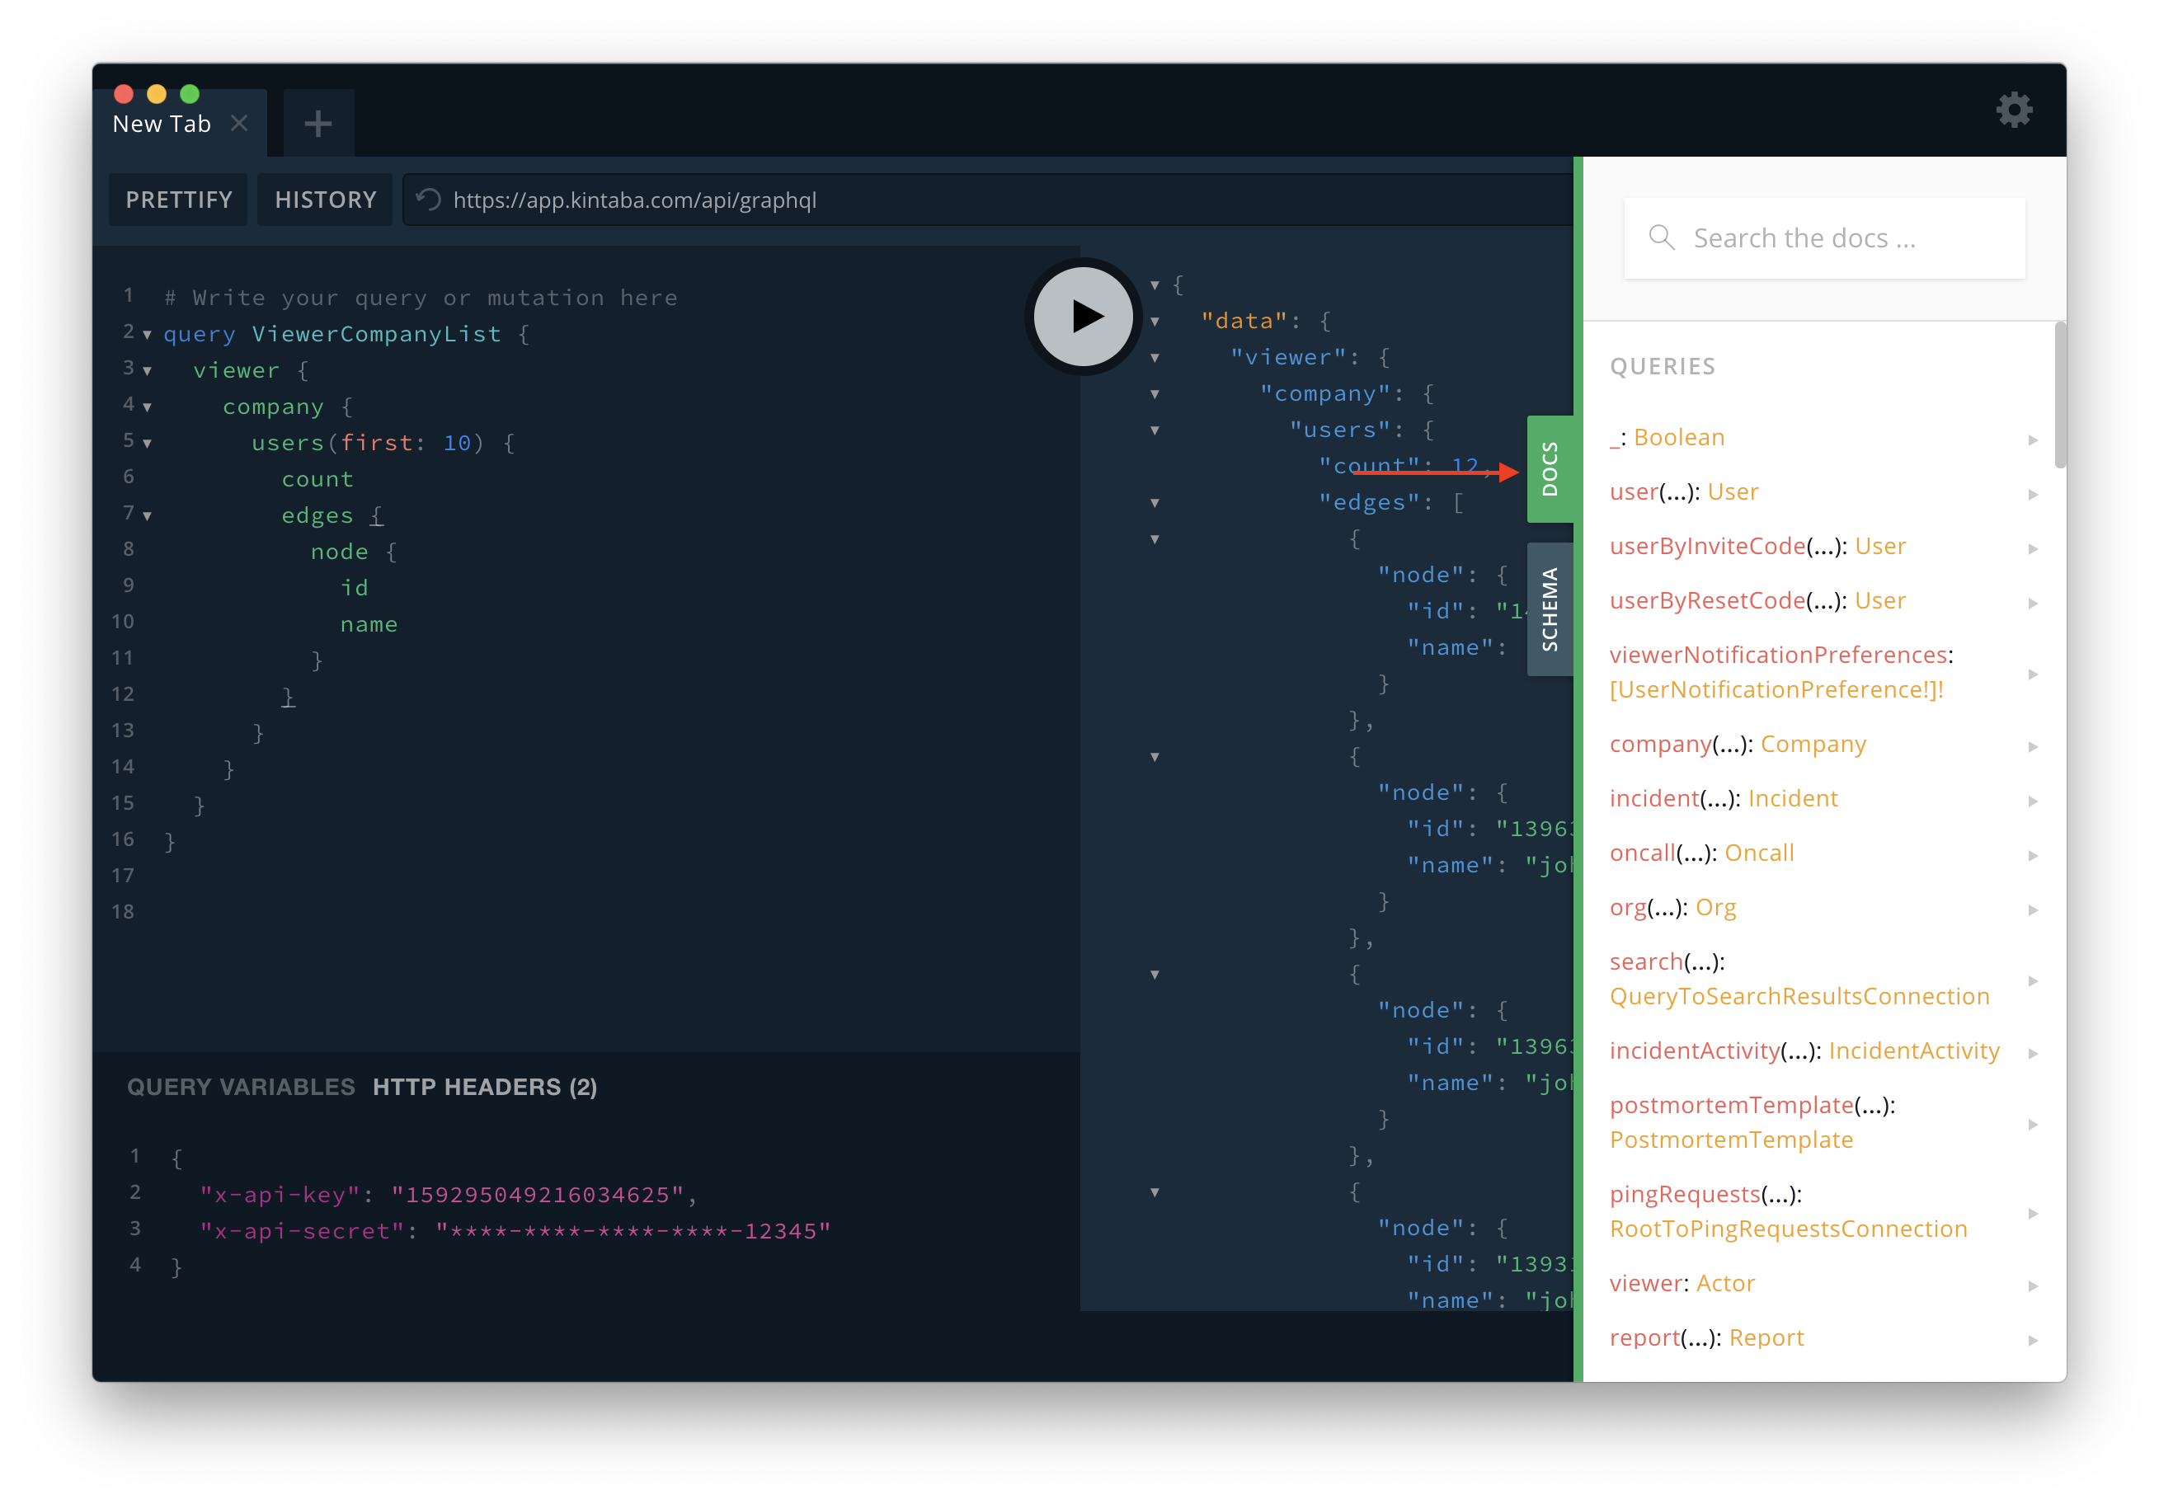
Task: Collapse the ViewerCompanyList query fold arrow
Action: [148, 335]
